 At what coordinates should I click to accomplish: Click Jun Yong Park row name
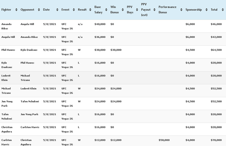[7, 103]
